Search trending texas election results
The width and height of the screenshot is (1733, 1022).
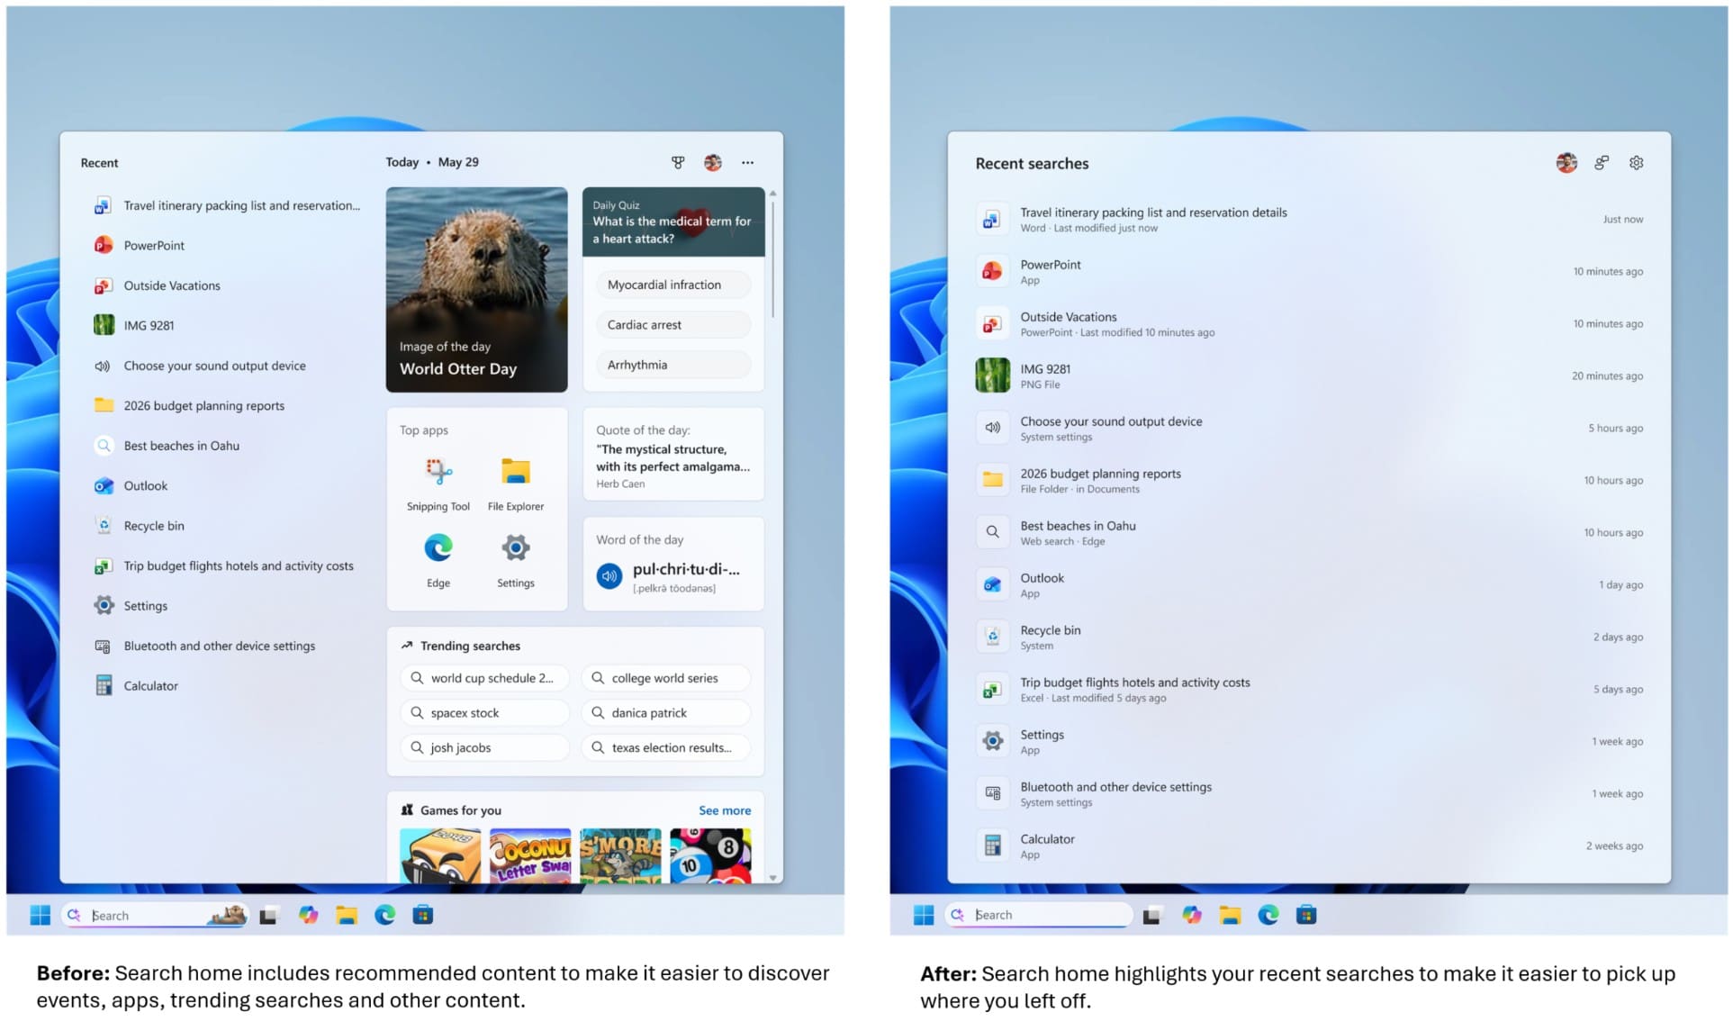666,747
